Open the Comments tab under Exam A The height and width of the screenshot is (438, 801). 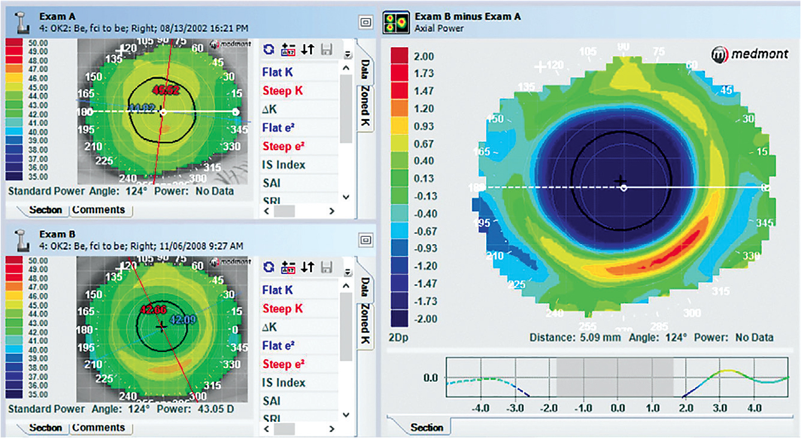pyautogui.click(x=98, y=210)
